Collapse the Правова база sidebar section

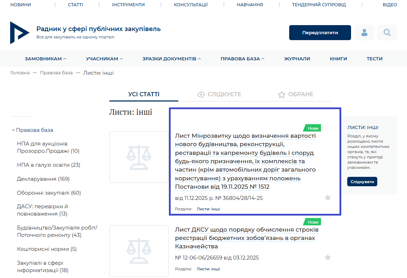32,130
